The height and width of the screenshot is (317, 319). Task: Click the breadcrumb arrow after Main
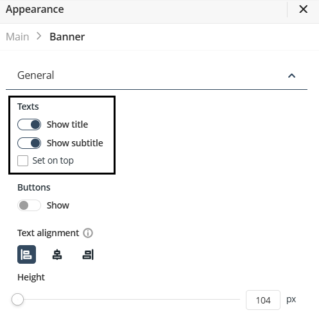tap(39, 36)
